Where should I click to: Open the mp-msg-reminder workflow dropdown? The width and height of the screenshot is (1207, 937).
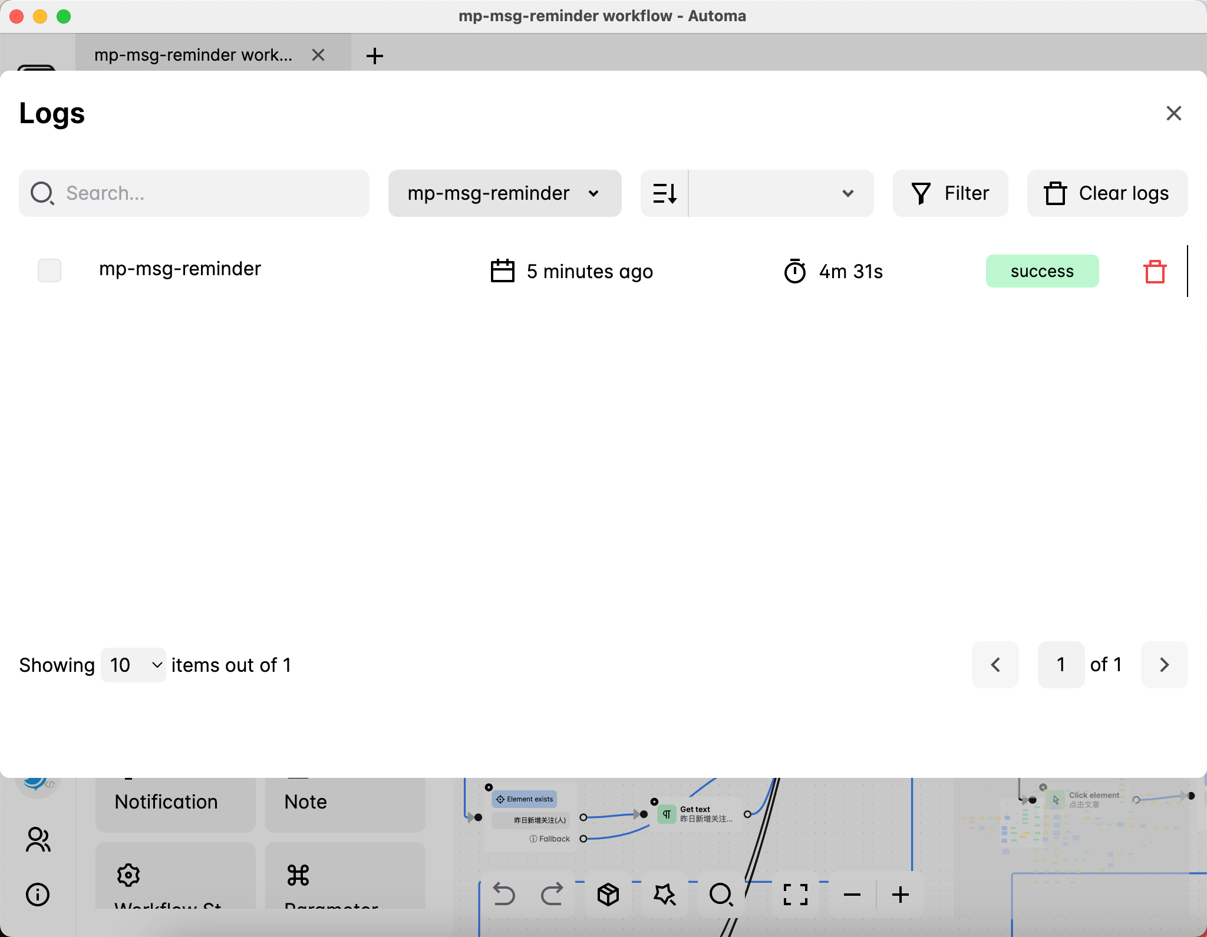pos(504,193)
